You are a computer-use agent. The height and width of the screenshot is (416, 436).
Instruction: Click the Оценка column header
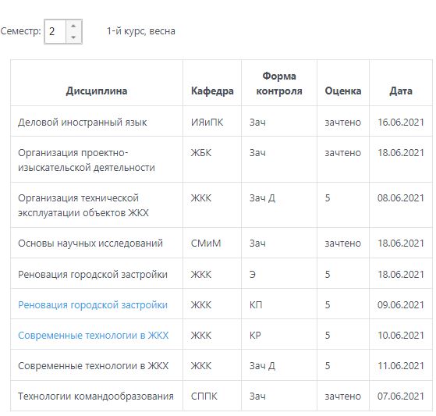[343, 91]
